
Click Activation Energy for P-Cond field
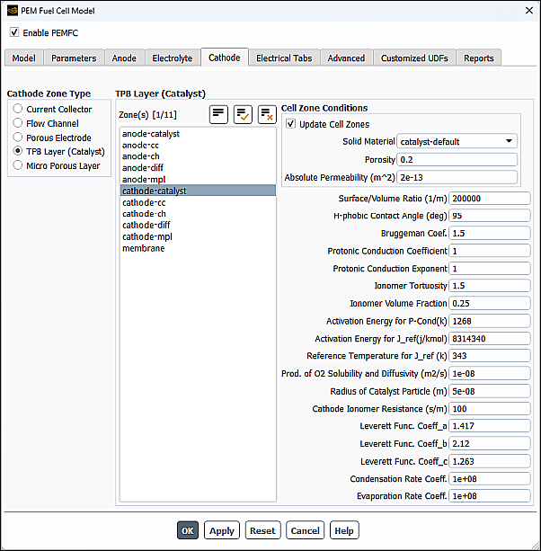pos(490,321)
